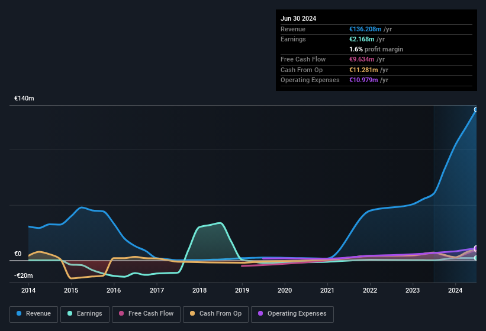The image size is (486, 331).
Task: Click the €9.634m free cash flow value
Action: pos(362,59)
